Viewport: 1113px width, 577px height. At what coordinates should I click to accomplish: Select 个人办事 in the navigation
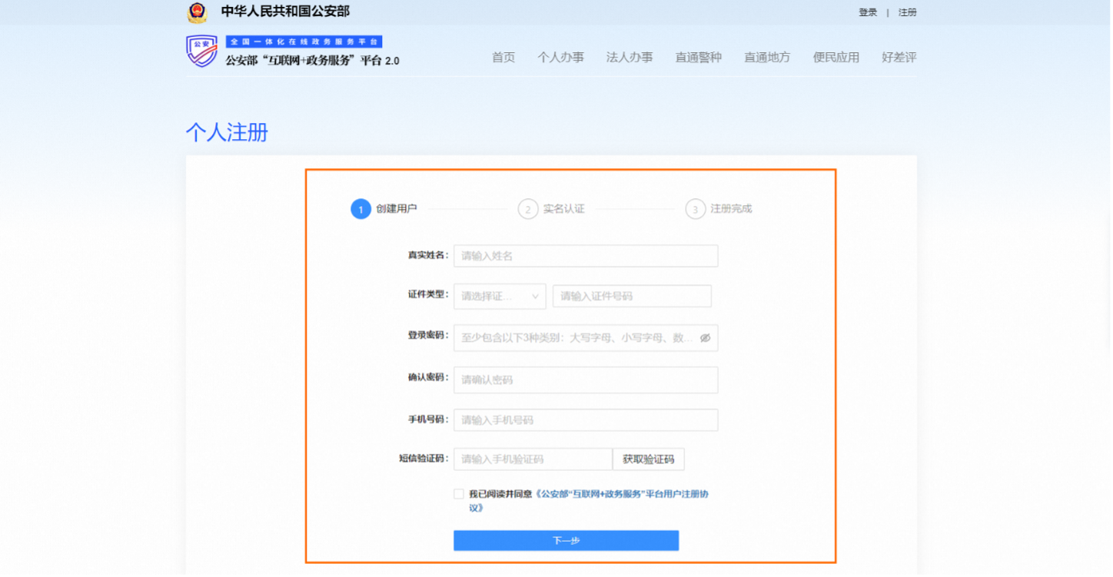coord(561,57)
